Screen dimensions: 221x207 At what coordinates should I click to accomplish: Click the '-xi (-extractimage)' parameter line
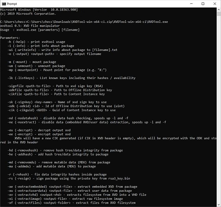(65, 199)
